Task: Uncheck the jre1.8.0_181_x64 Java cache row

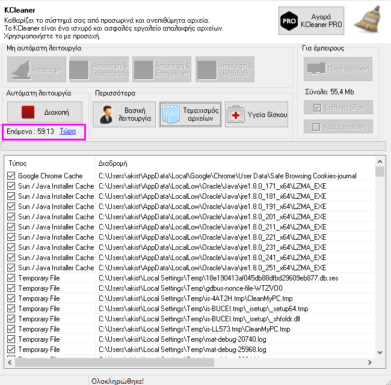Action: 11,196
